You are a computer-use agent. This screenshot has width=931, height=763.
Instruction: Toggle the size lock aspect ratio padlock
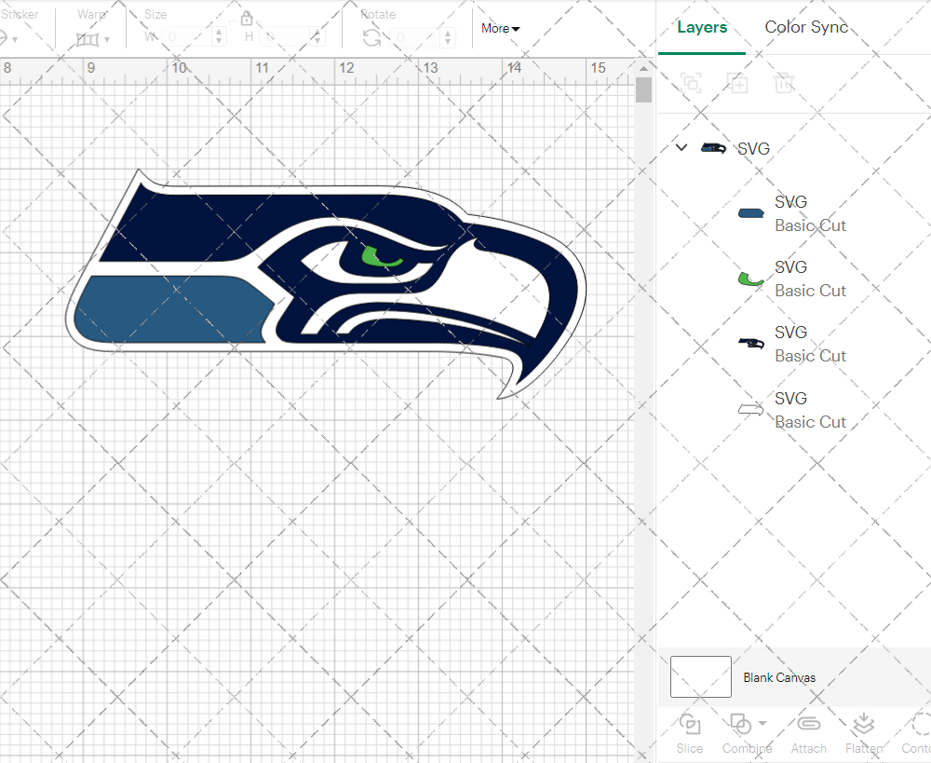(x=247, y=19)
